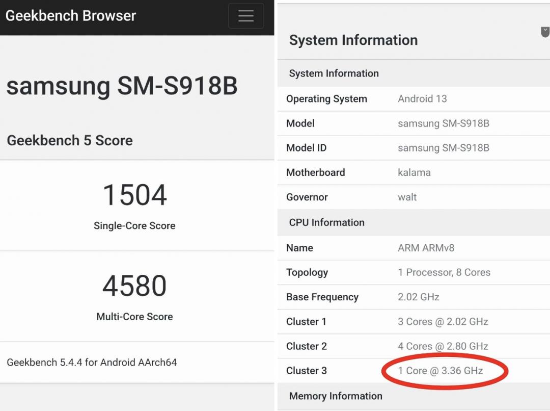Select the page title 'samsung SM-S918B'
Screen dimensions: 550x411
[122, 86]
